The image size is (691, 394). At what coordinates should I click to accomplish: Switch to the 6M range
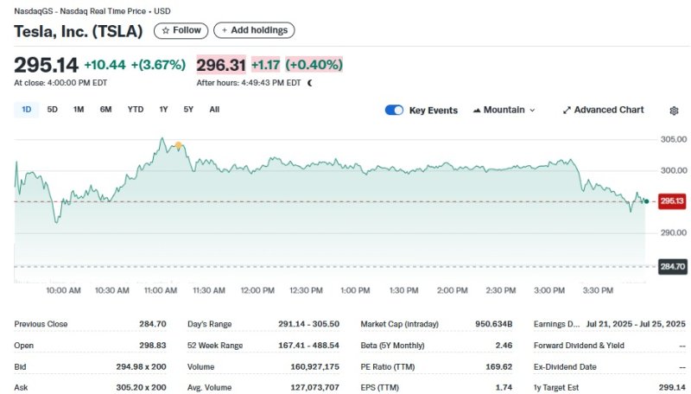click(105, 110)
